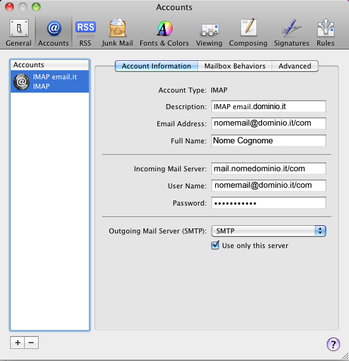Image resolution: width=349 pixels, height=361 pixels.
Task: Click the Password input field
Action: click(268, 203)
